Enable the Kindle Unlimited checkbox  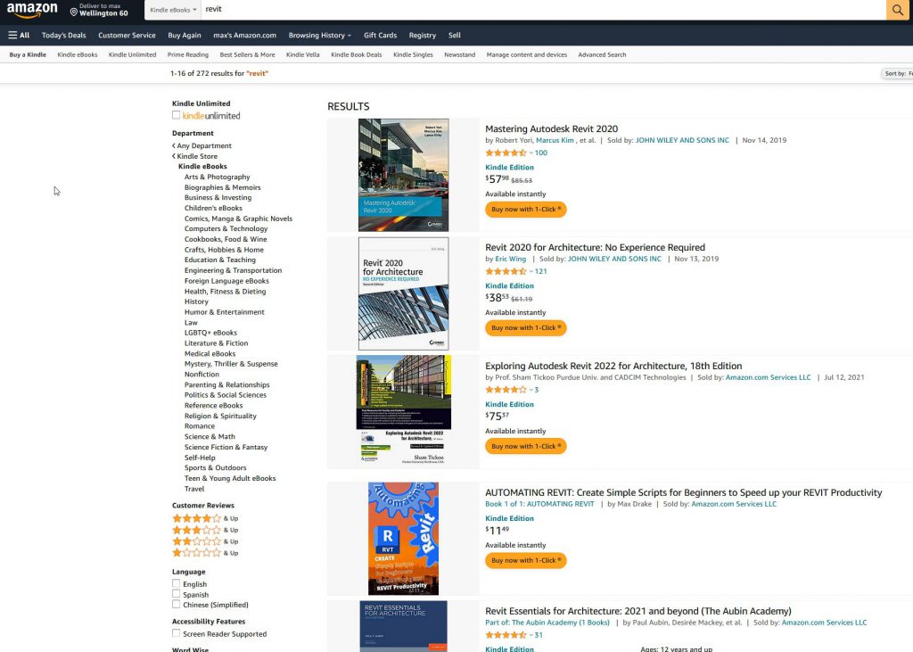tap(177, 115)
